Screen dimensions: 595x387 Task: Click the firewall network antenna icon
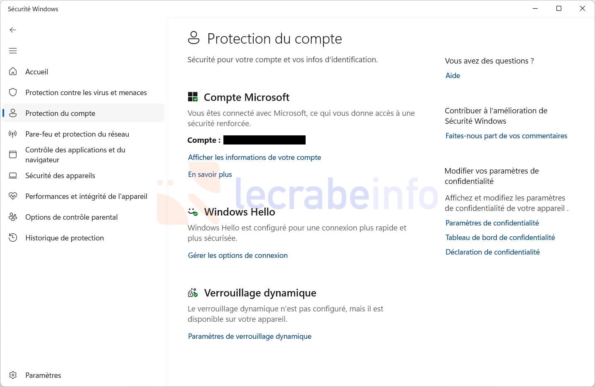pyautogui.click(x=13, y=134)
